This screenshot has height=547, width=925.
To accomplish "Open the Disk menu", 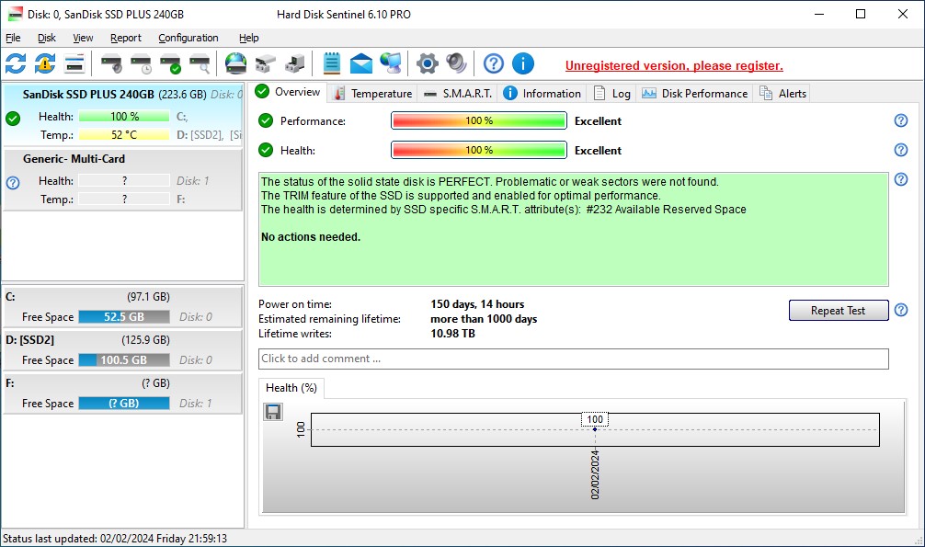I will tap(47, 38).
